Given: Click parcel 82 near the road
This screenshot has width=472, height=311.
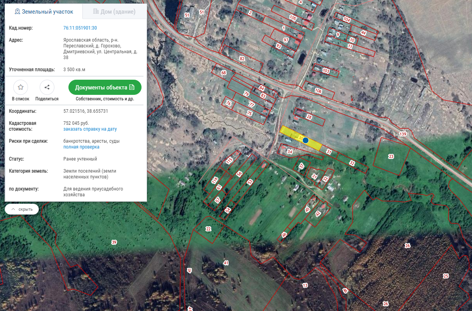Looking at the screenshot, I should tap(242, 59).
